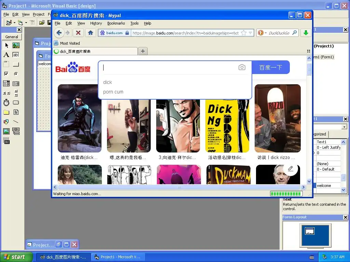Open Visual Basic Project menu
Image resolution: width=350 pixels, height=262 pixels.
click(x=39, y=14)
